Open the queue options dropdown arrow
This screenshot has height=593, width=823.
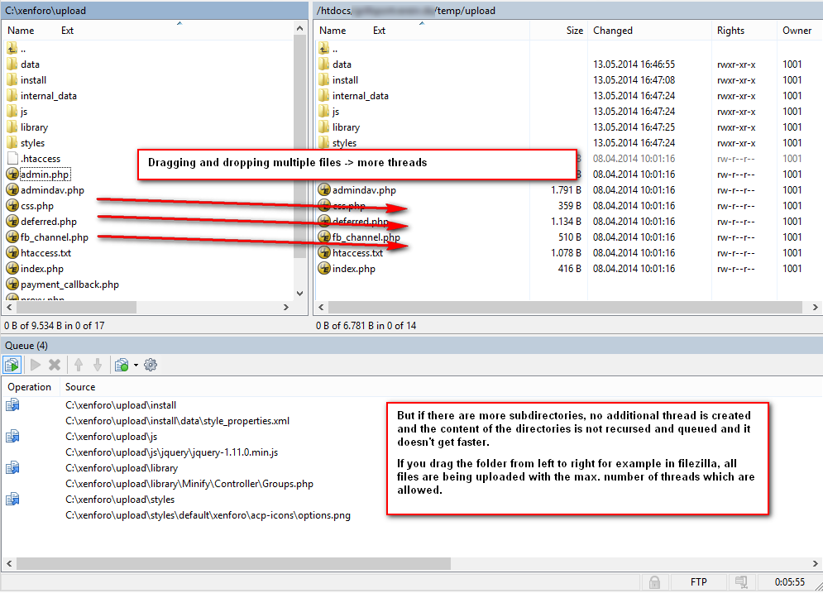click(136, 366)
